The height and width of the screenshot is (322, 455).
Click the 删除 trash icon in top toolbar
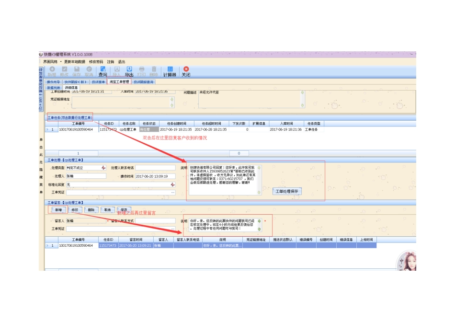pyautogui.click(x=154, y=71)
